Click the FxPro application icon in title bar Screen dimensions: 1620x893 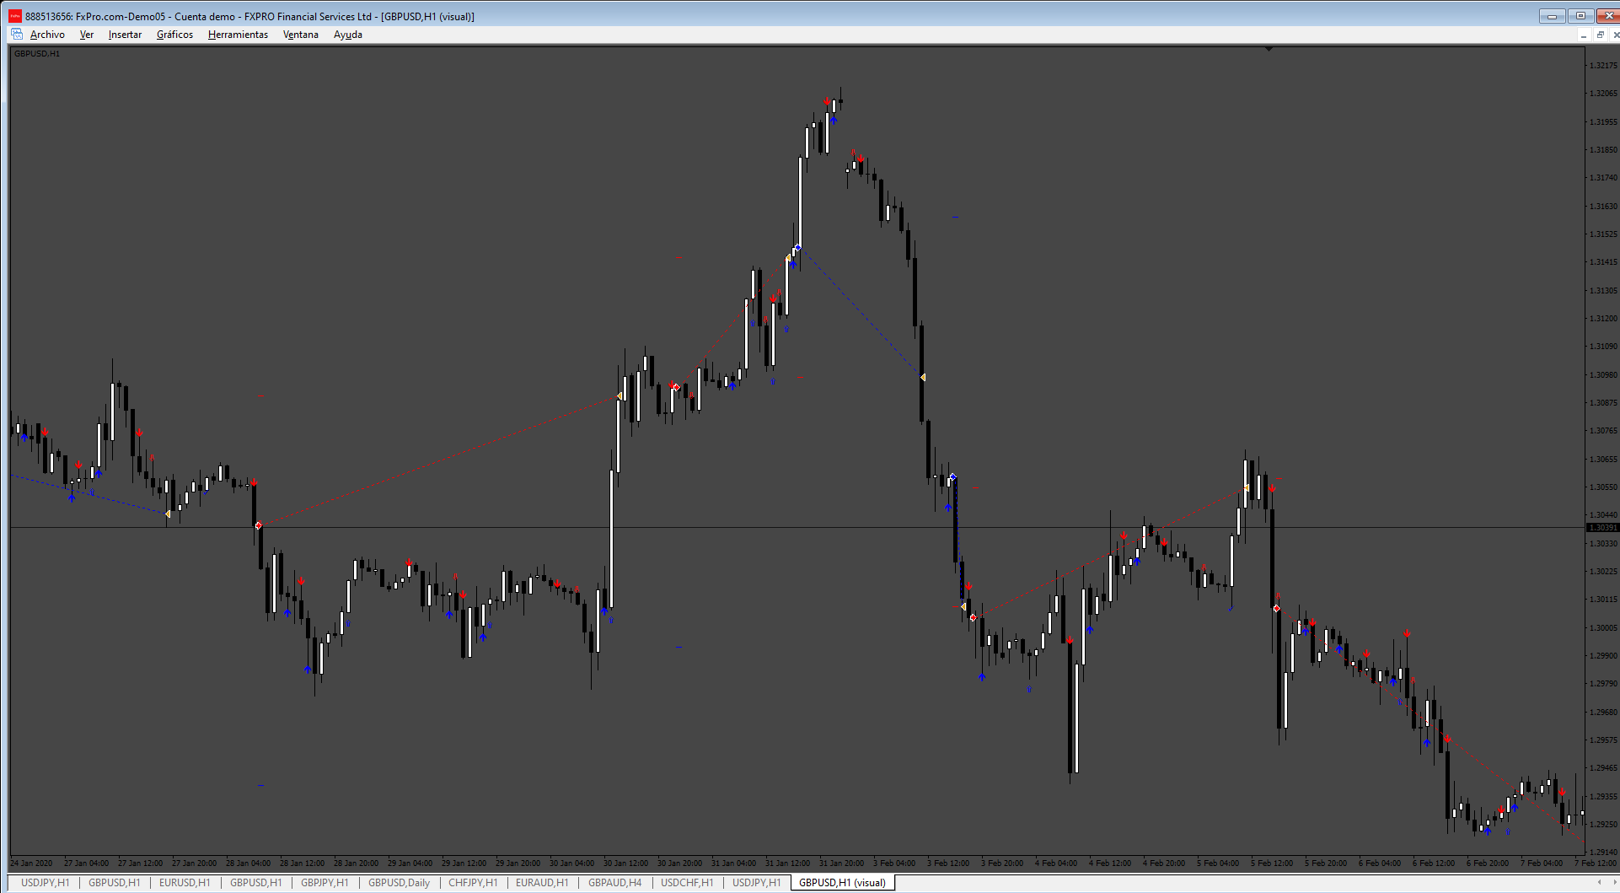(15, 16)
